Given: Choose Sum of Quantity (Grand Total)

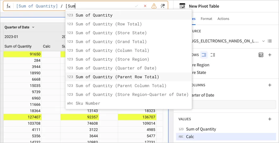Looking at the screenshot, I should (129, 42).
